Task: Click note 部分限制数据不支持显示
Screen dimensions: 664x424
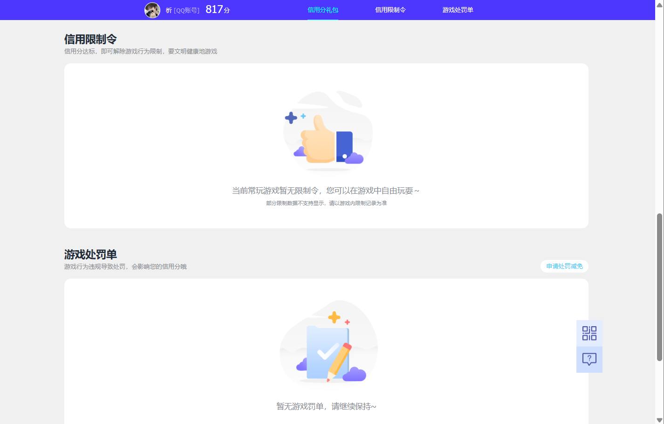Action: coord(295,203)
